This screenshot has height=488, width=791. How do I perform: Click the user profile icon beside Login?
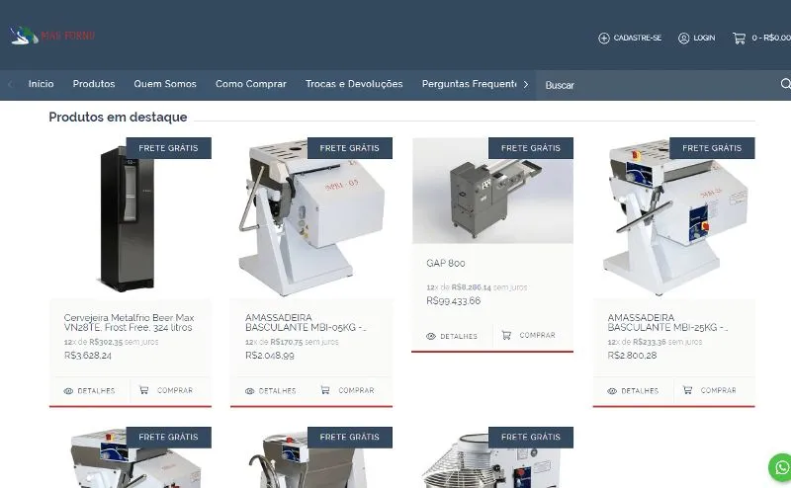click(x=683, y=39)
